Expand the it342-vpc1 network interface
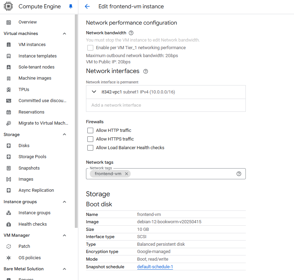Viewport: 294px width, 280px height. coord(94,92)
